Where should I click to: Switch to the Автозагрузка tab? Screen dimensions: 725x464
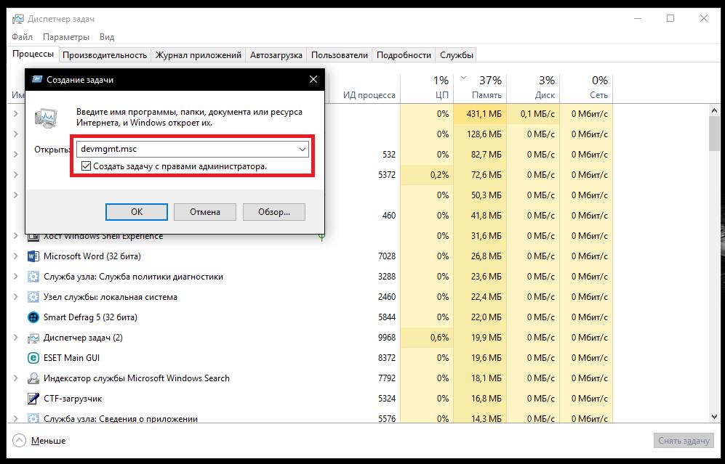276,55
